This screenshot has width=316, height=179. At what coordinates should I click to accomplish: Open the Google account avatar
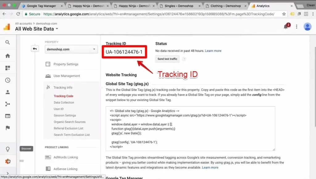(307, 27)
